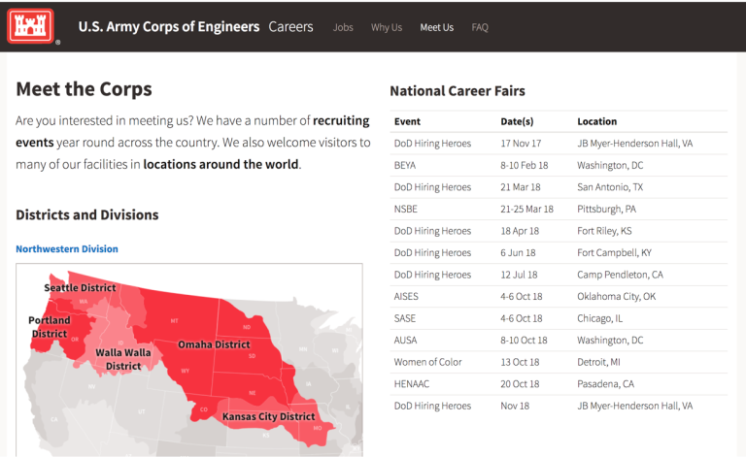746x457 pixels.
Task: Click U.S. Army Corps of Engineers title
Action: [169, 26]
